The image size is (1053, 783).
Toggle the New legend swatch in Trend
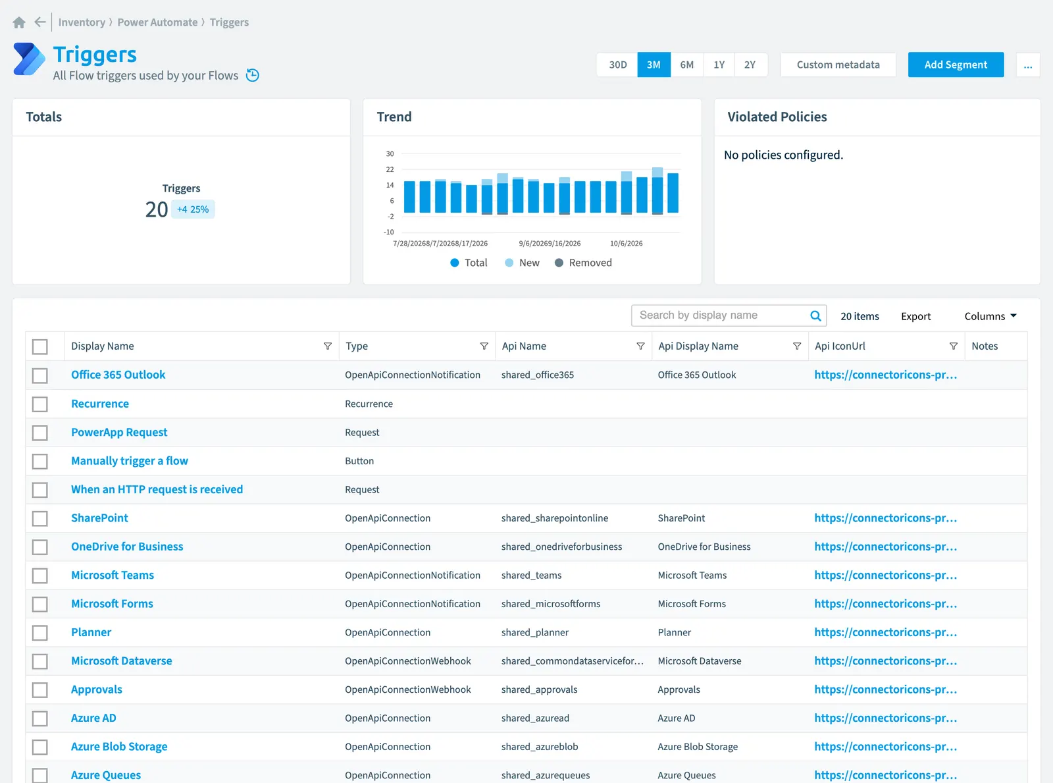(x=509, y=263)
